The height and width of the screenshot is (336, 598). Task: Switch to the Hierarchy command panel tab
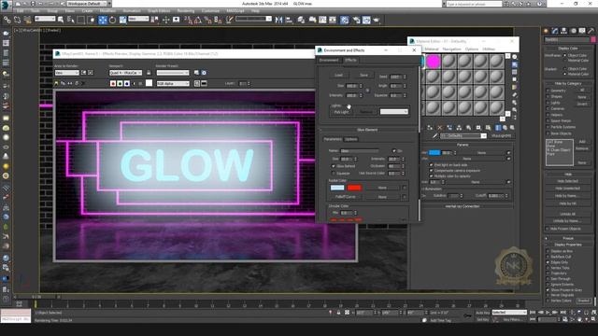tap(563, 31)
